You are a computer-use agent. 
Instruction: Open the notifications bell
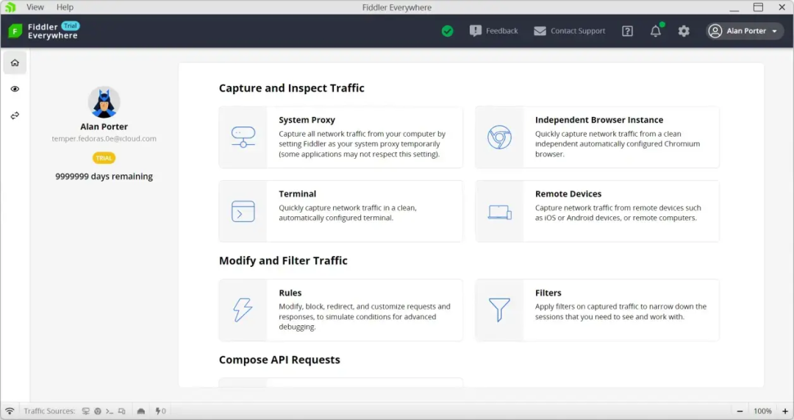coord(656,31)
